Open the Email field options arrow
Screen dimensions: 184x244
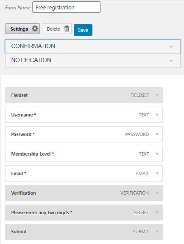(x=157, y=173)
